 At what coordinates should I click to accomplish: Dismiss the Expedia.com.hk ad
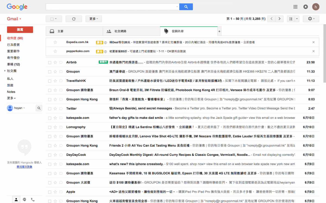click(314, 42)
